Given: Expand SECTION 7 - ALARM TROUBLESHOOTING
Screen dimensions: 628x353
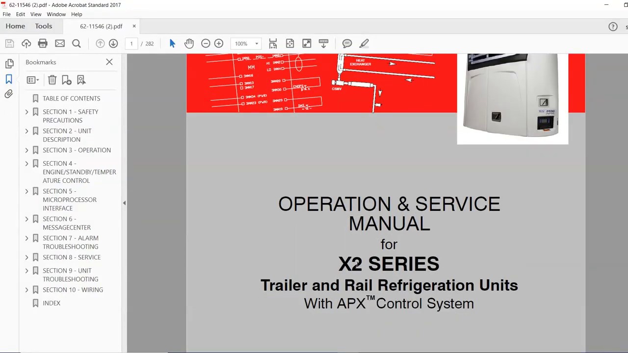Looking at the screenshot, I should click(27, 238).
